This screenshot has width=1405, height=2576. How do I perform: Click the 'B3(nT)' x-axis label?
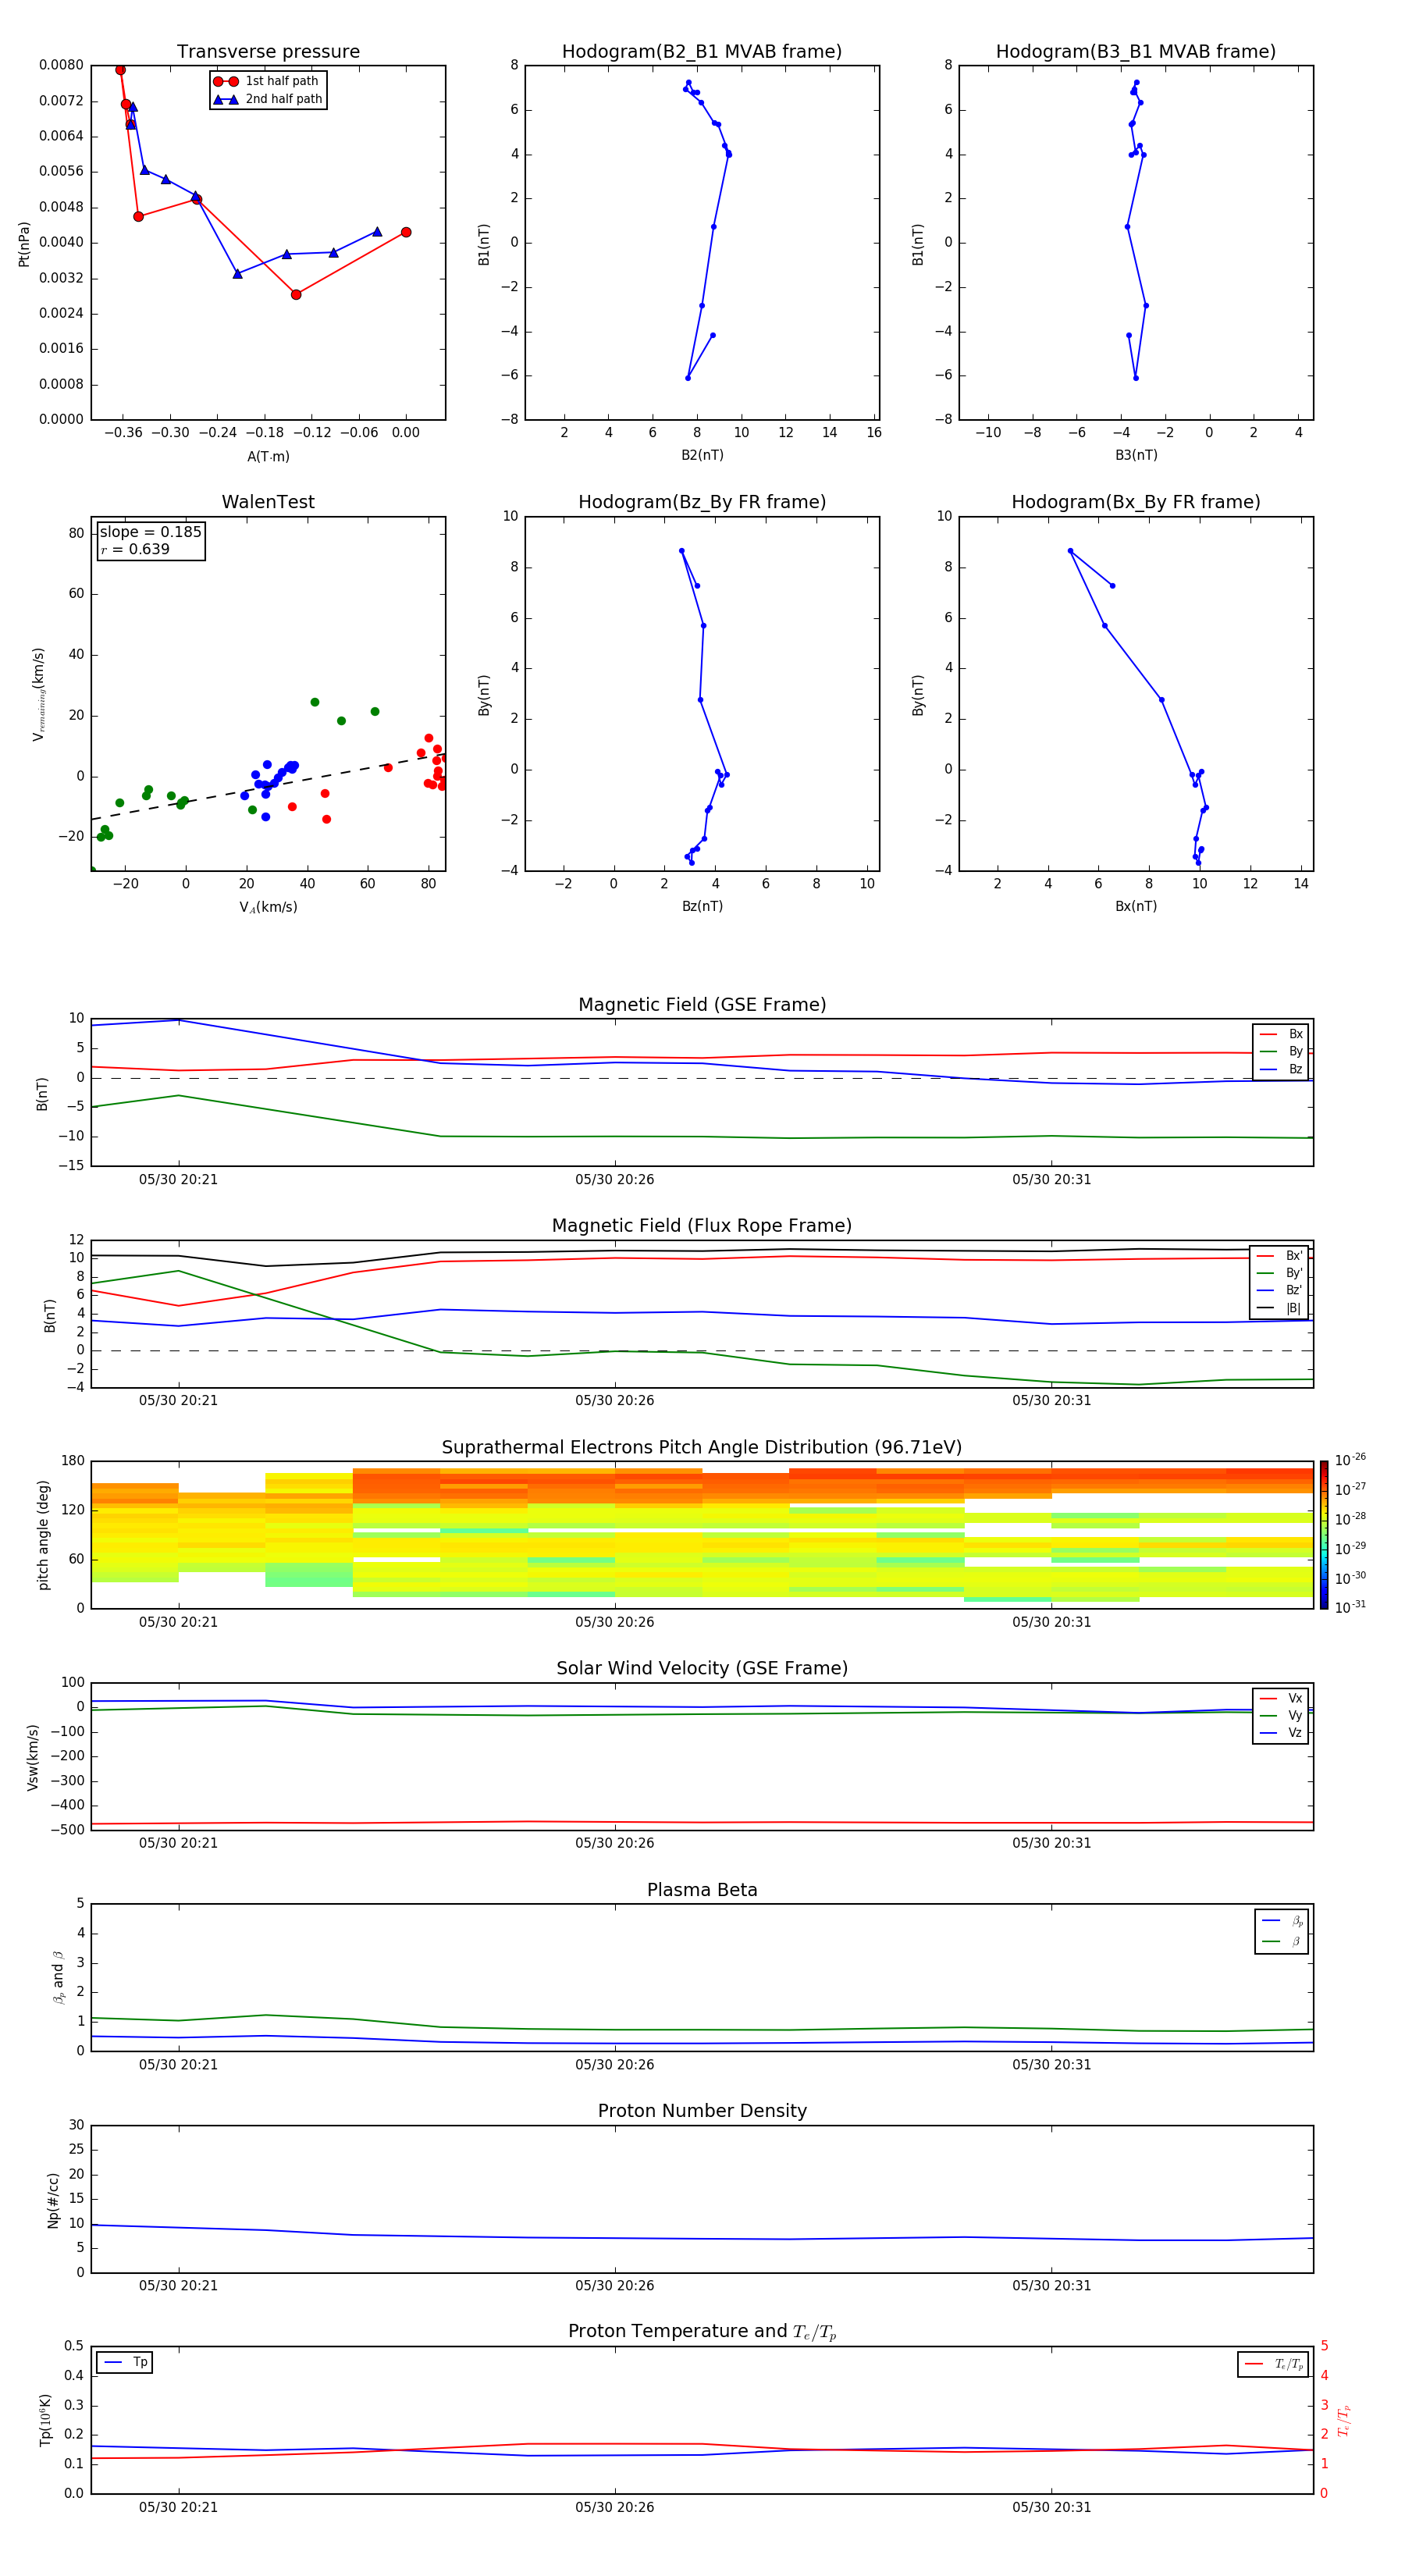(x=1136, y=455)
